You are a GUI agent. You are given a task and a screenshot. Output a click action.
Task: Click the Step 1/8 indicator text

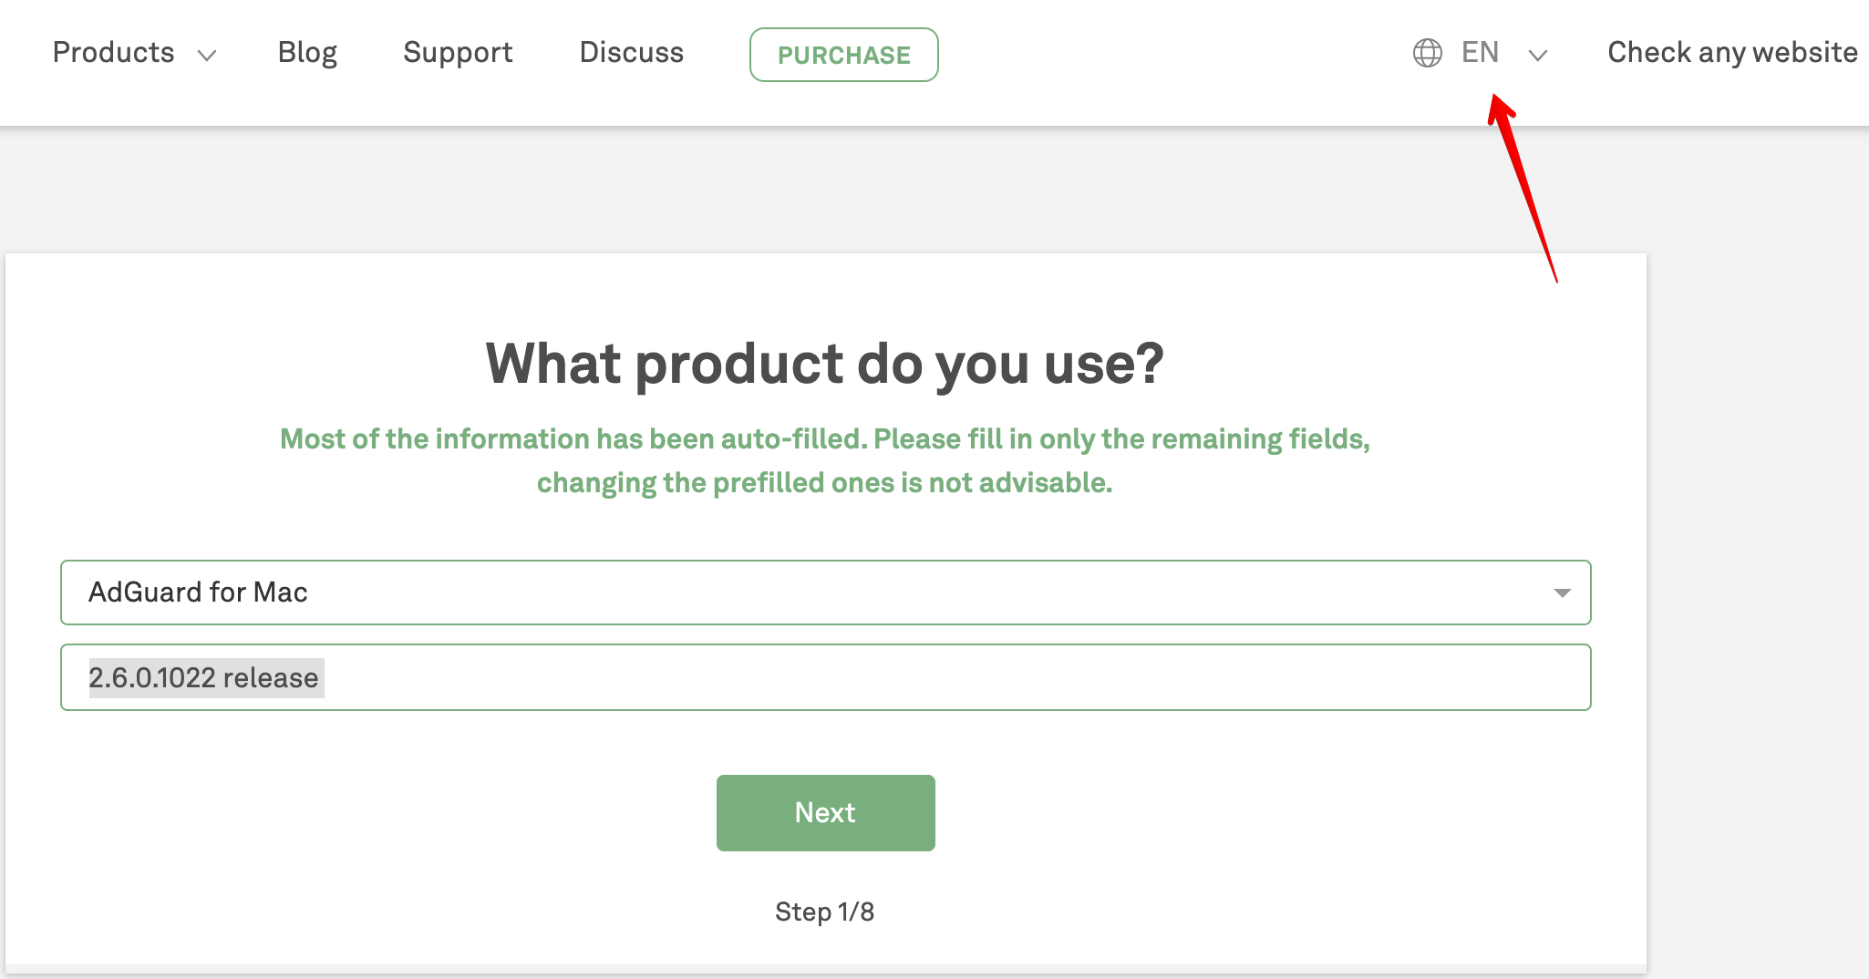[824, 912]
